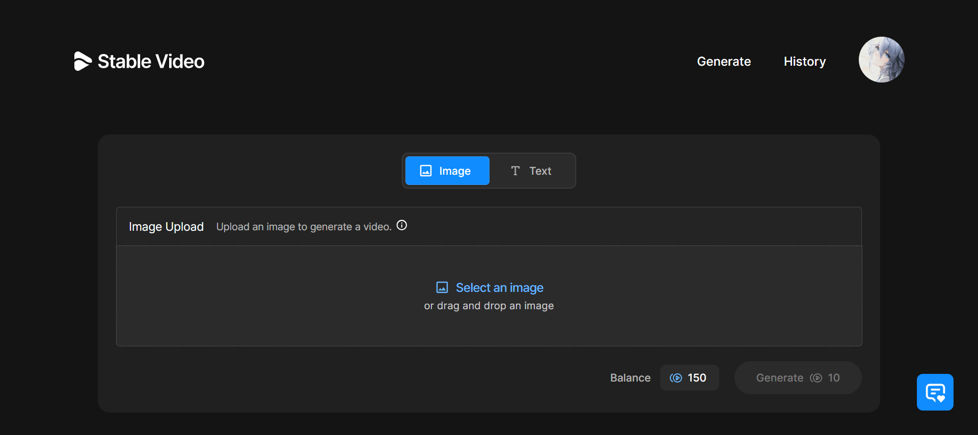Click the 150 credits balance number
The width and height of the screenshot is (978, 435).
point(697,378)
